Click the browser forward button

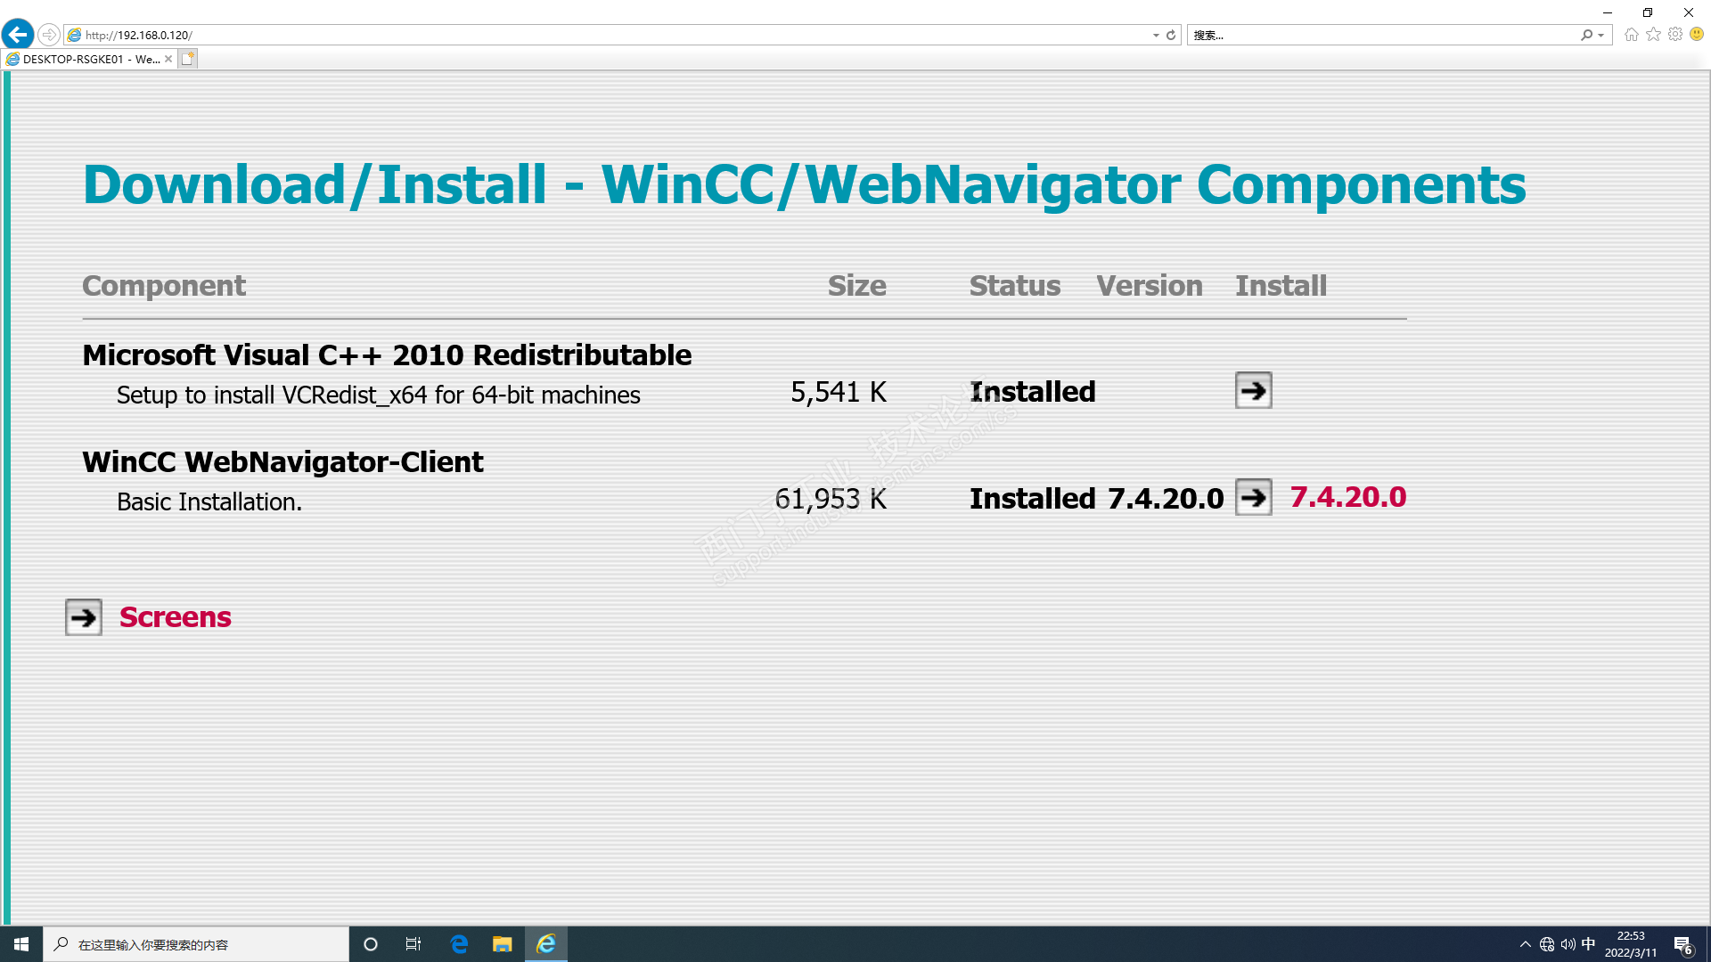click(49, 35)
